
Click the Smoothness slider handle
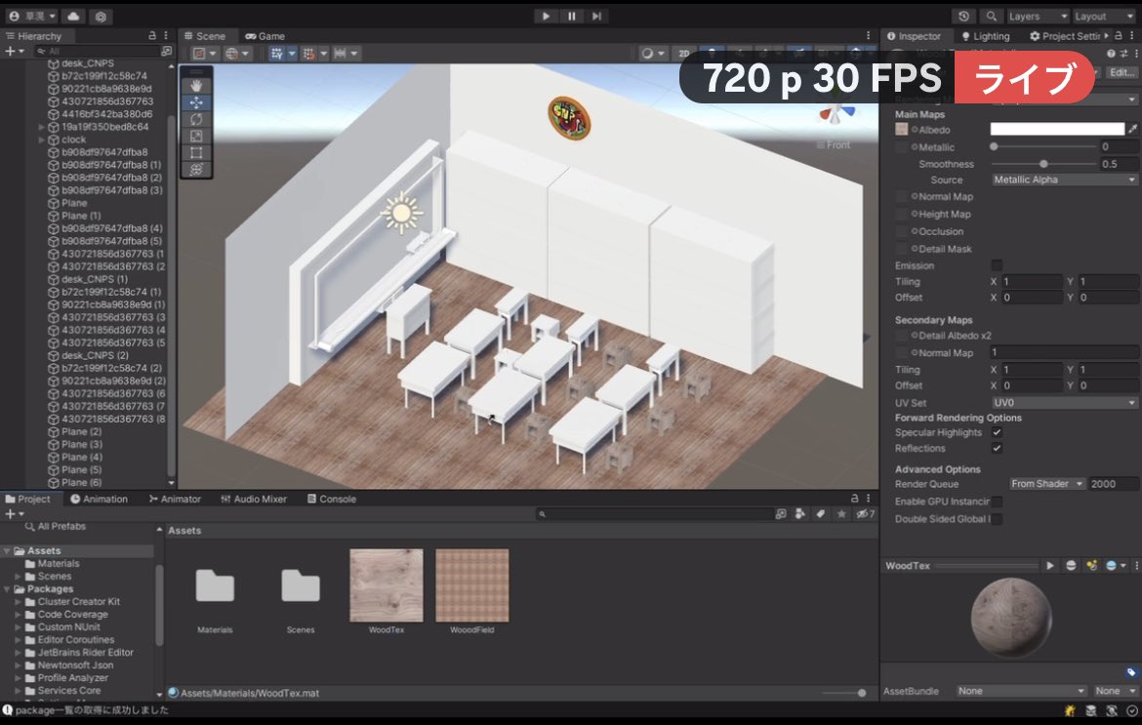tap(1043, 164)
